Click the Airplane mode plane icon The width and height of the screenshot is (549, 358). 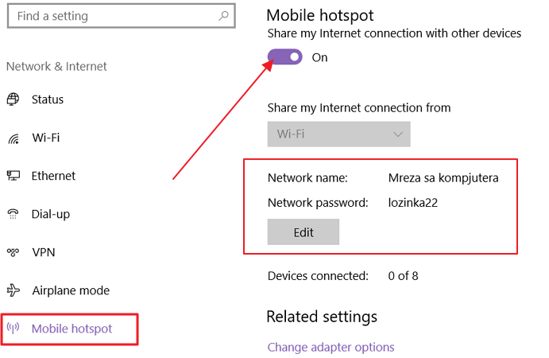[14, 290]
